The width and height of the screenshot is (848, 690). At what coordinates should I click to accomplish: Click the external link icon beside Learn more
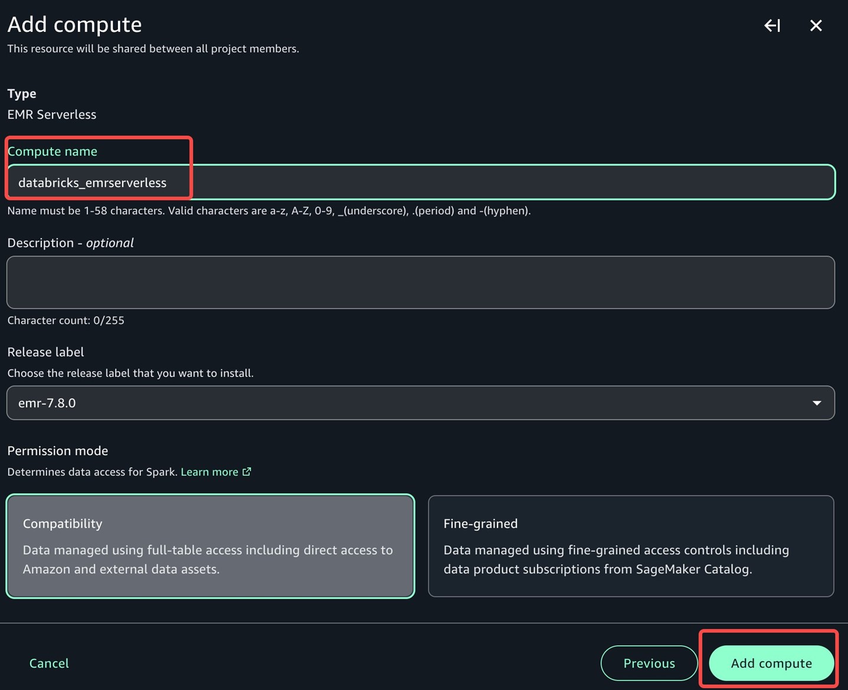click(x=247, y=472)
